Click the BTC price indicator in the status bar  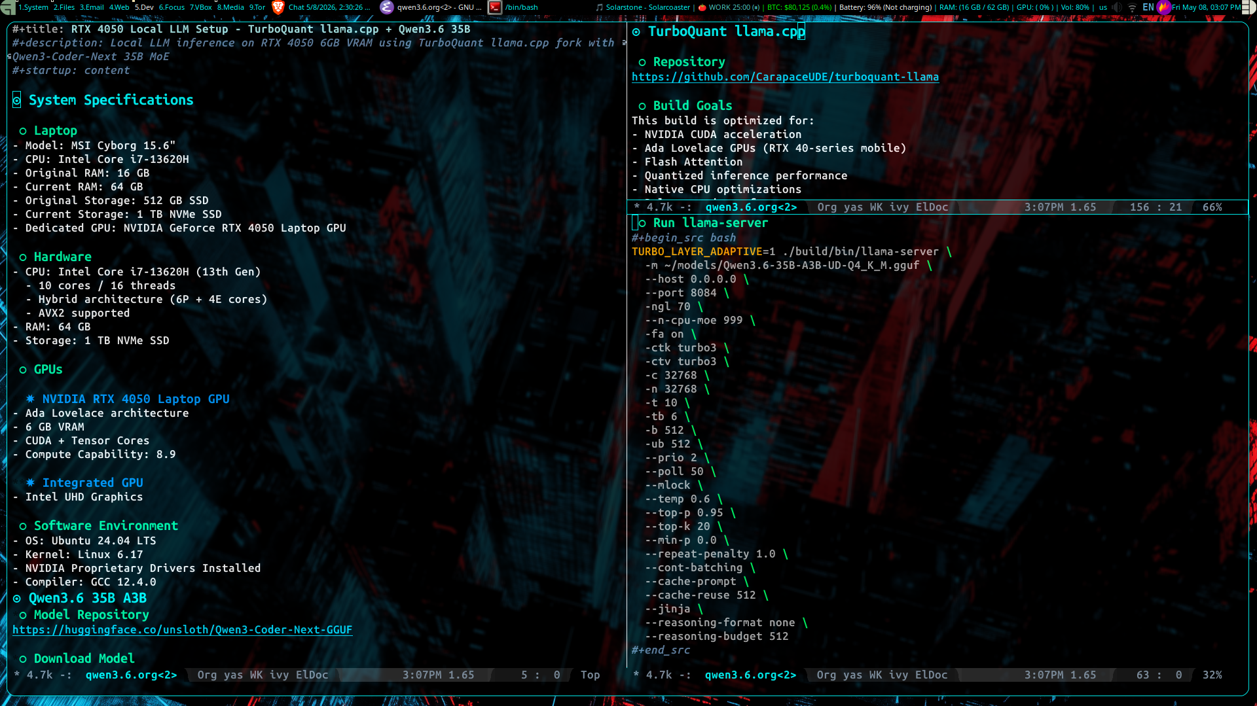799,8
